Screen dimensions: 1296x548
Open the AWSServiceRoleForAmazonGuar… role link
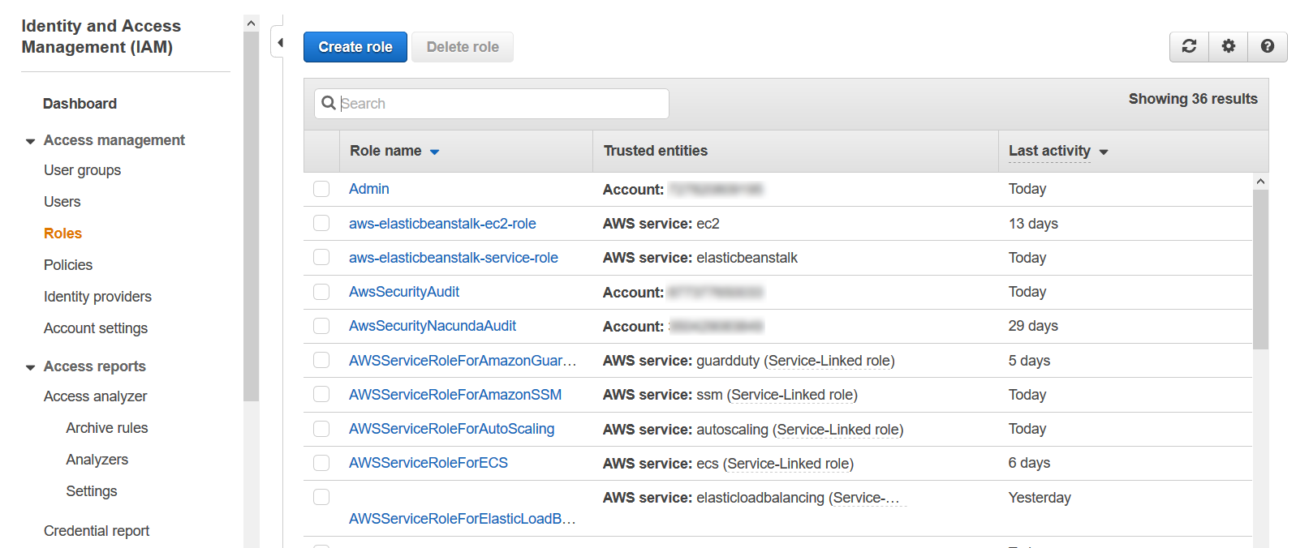coord(463,361)
